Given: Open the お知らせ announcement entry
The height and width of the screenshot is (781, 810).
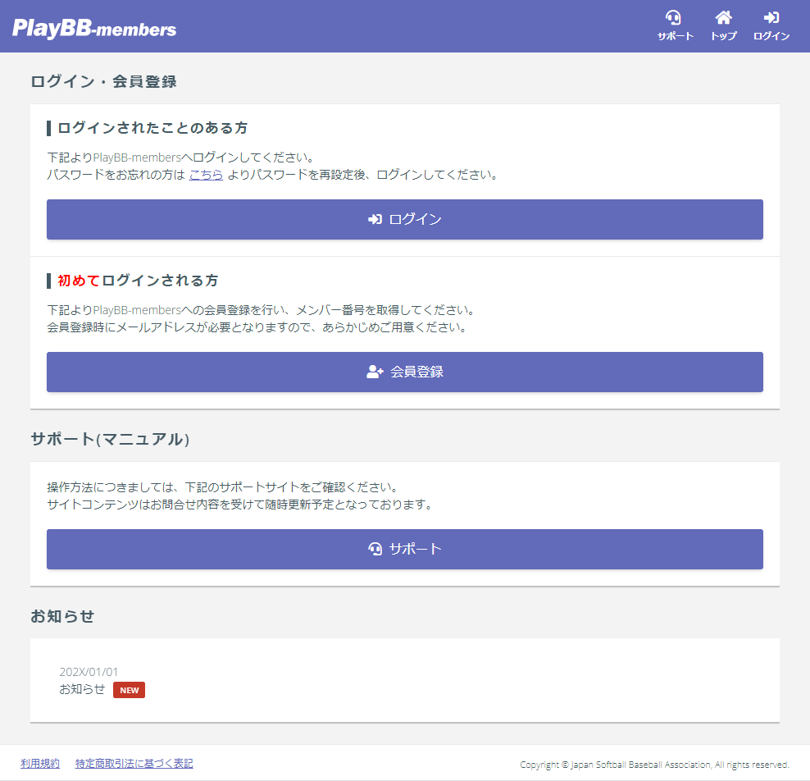Looking at the screenshot, I should pos(82,689).
